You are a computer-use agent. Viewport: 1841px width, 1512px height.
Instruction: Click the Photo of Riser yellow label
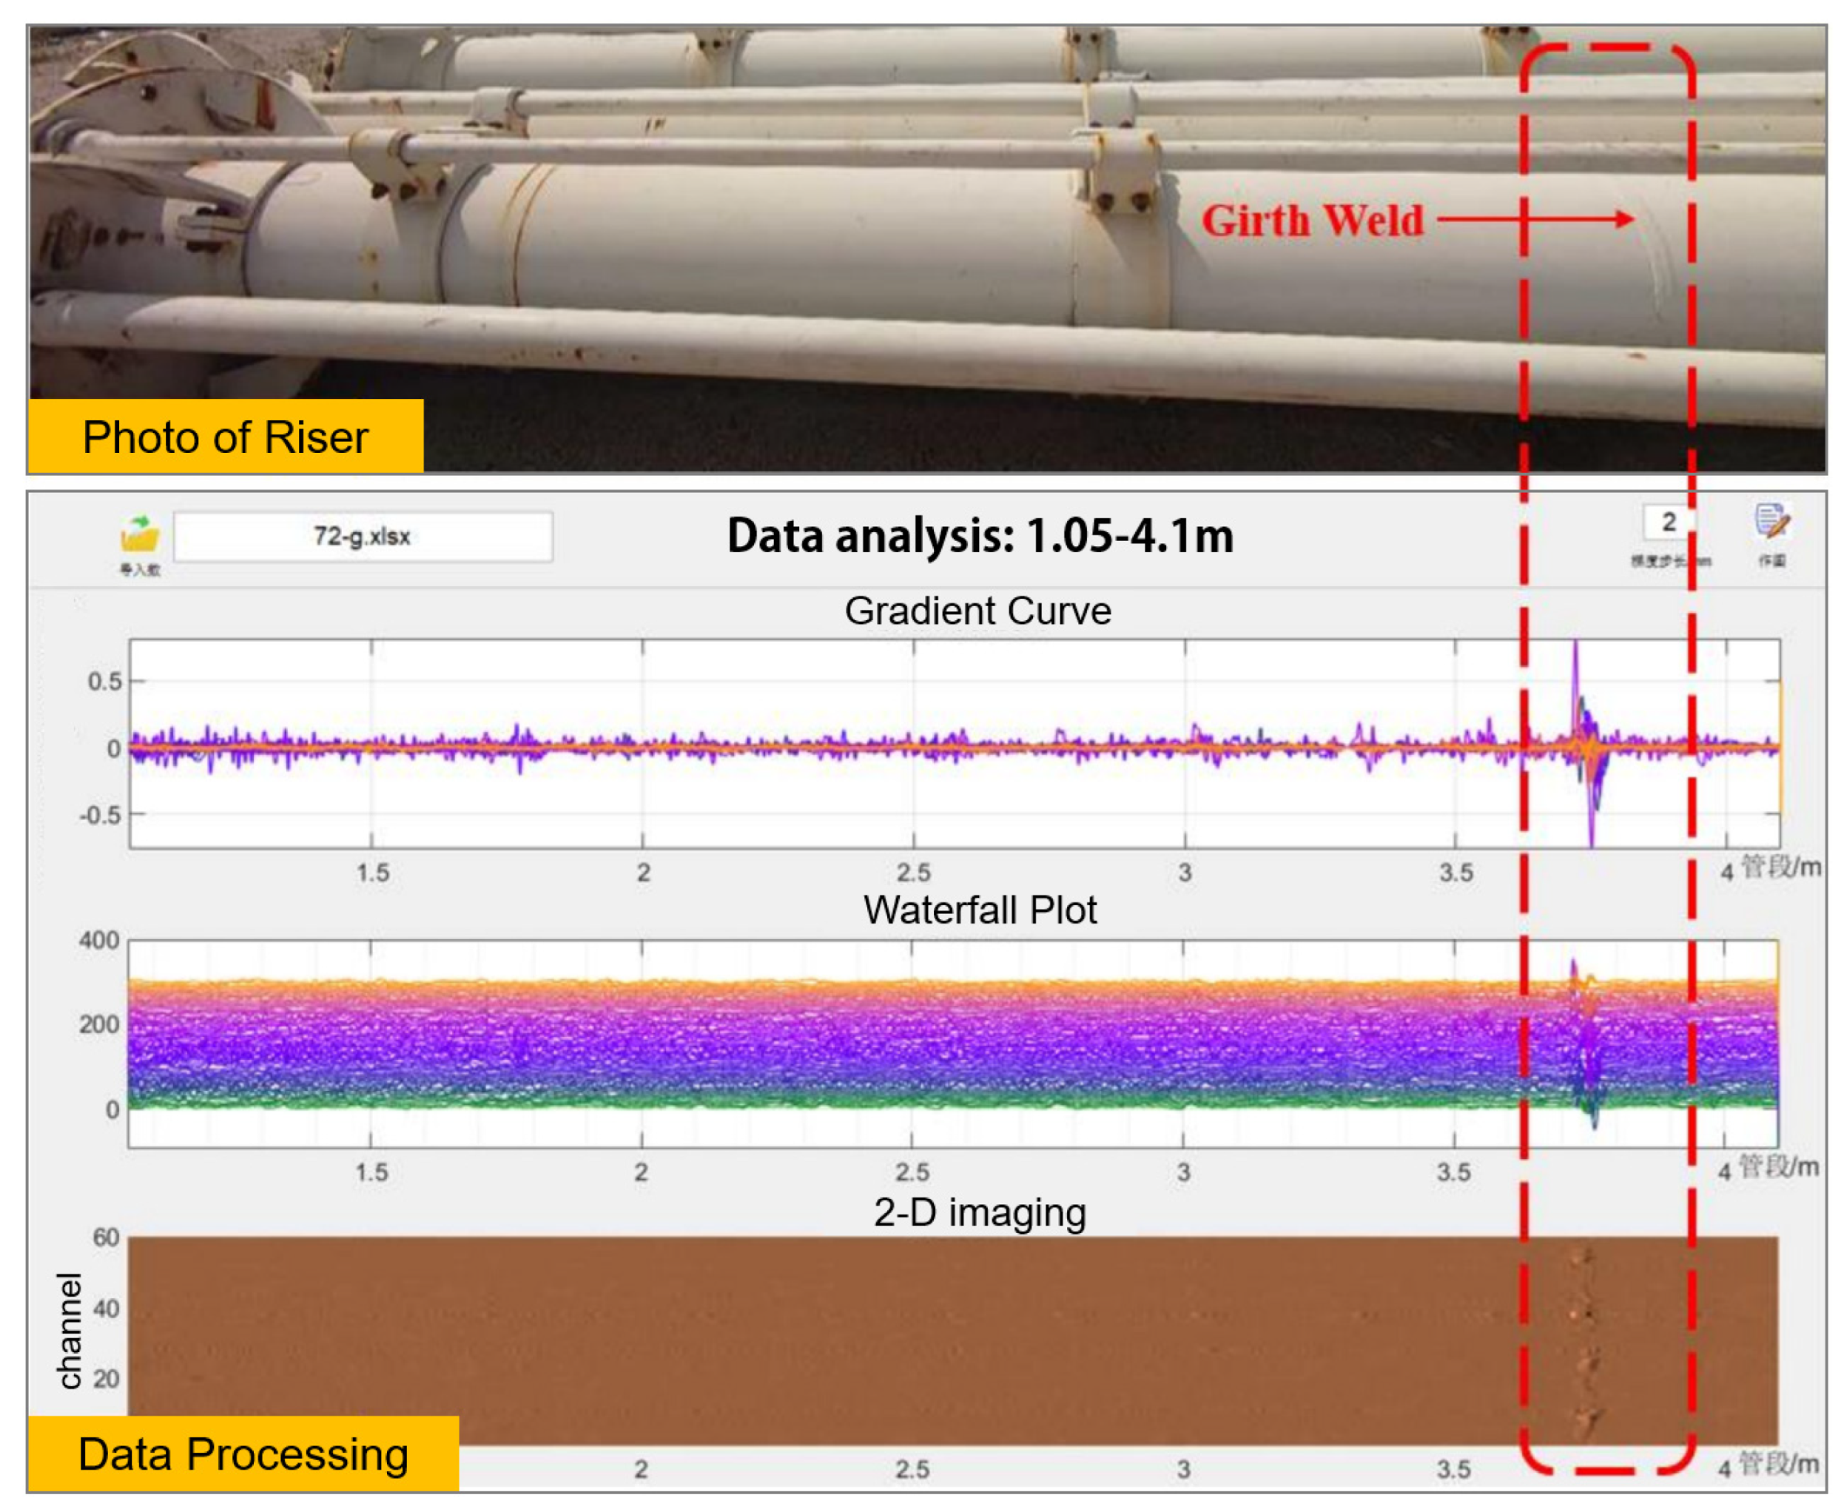(226, 437)
